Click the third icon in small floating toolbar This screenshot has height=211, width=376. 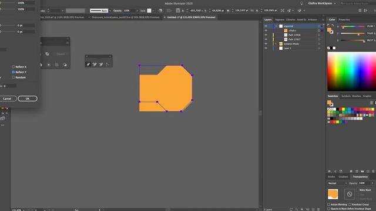(101, 64)
